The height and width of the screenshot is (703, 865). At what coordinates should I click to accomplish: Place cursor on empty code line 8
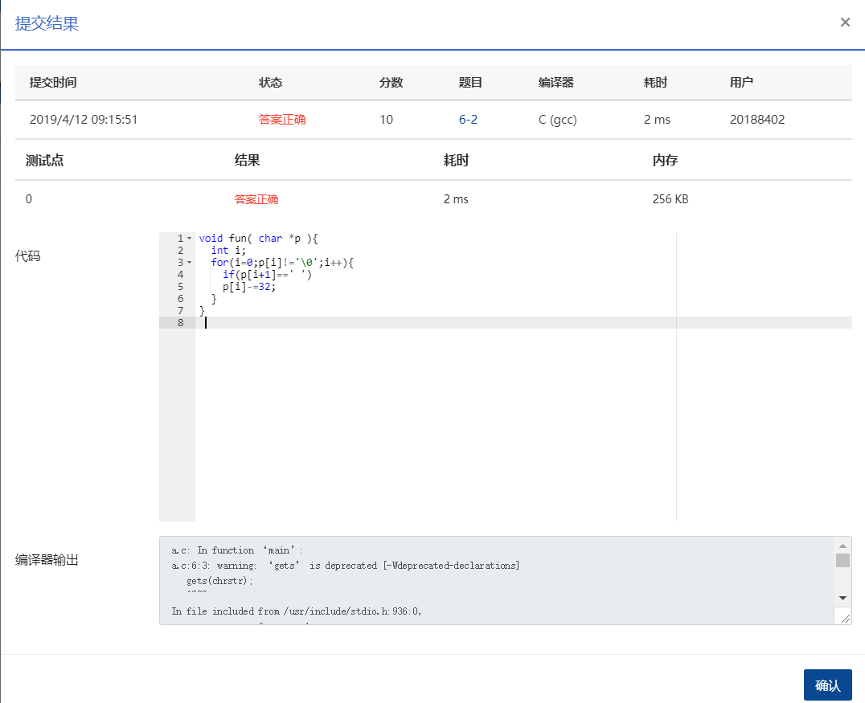pos(523,322)
